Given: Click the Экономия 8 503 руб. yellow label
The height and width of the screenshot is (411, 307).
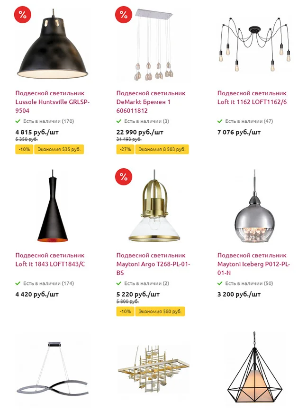Looking at the screenshot, I should coord(162,149).
